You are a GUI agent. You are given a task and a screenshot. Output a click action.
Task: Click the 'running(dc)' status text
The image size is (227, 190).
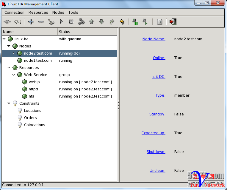(69, 53)
